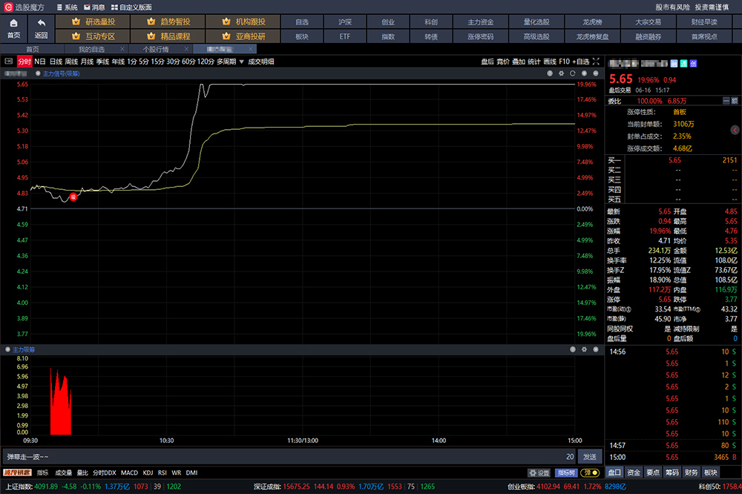
Task: Open 自定义版面 custom layout menu
Action: click(131, 7)
